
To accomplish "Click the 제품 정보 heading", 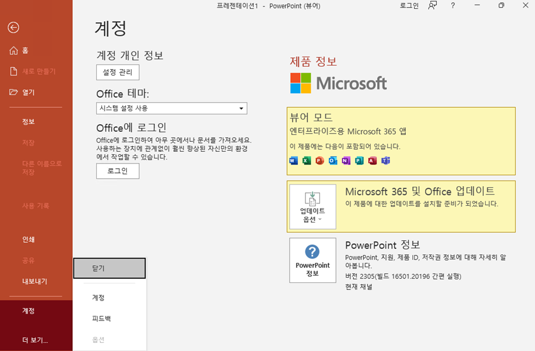I will tap(313, 62).
